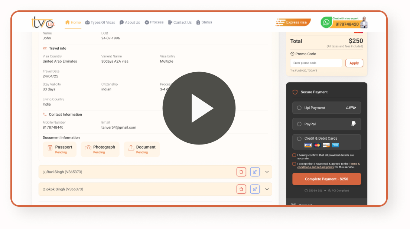The image size is (410, 229).
Task: Click the Apply promo code button
Action: (354, 63)
